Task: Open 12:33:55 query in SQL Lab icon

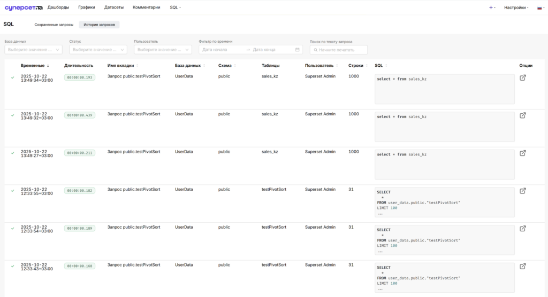Action: click(522, 191)
